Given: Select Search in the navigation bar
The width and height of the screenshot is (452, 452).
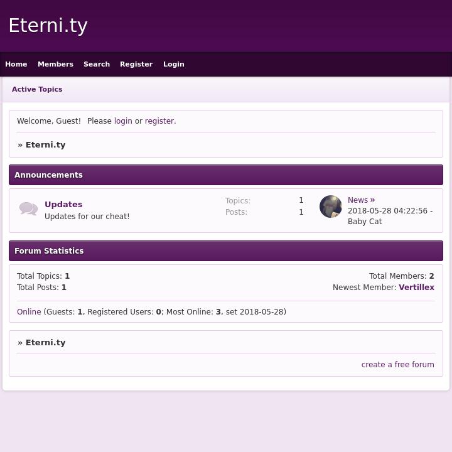Looking at the screenshot, I should (97, 64).
